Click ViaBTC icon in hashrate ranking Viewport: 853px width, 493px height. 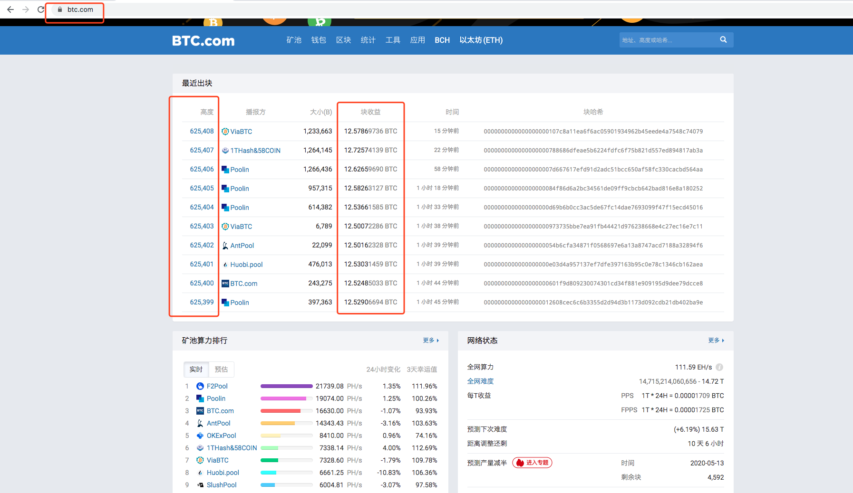(x=200, y=460)
